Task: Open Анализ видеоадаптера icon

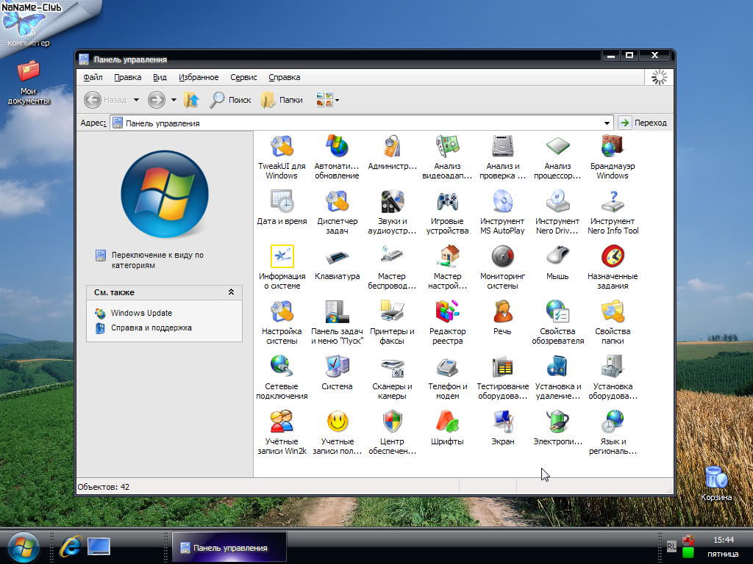Action: tap(448, 157)
